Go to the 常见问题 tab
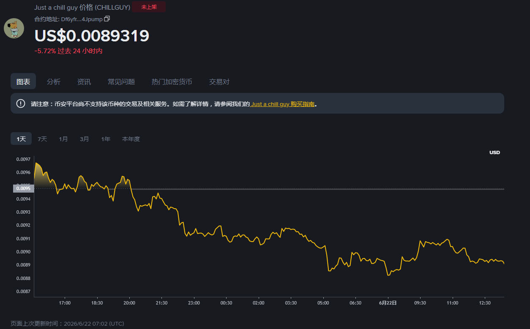The image size is (530, 329). click(x=121, y=82)
